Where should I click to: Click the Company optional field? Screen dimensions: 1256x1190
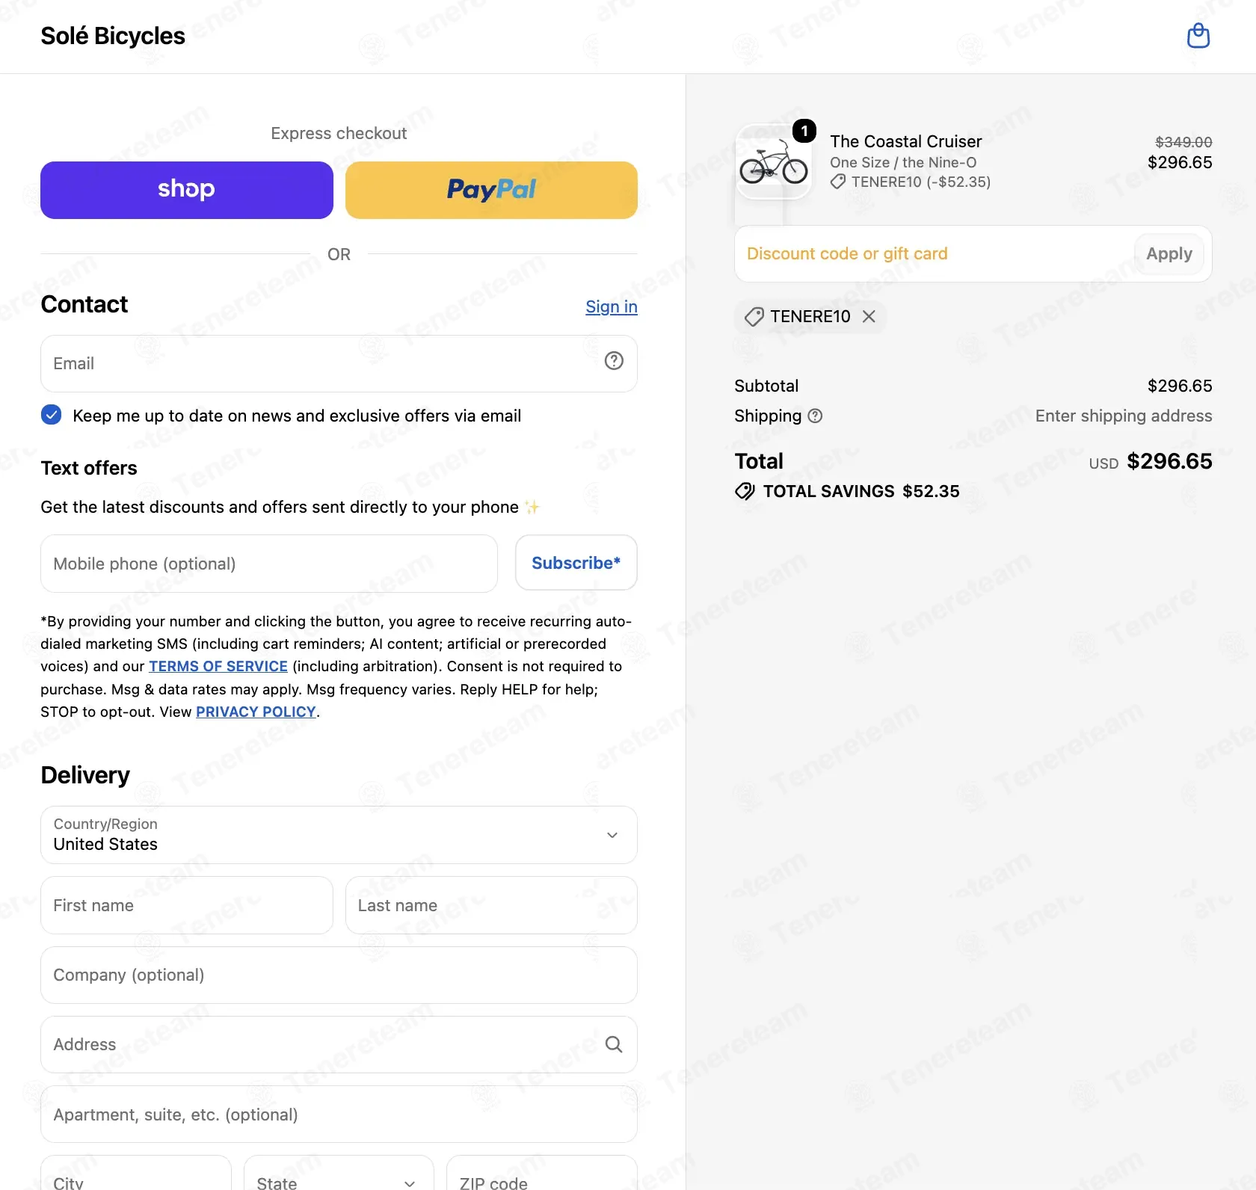click(x=339, y=975)
